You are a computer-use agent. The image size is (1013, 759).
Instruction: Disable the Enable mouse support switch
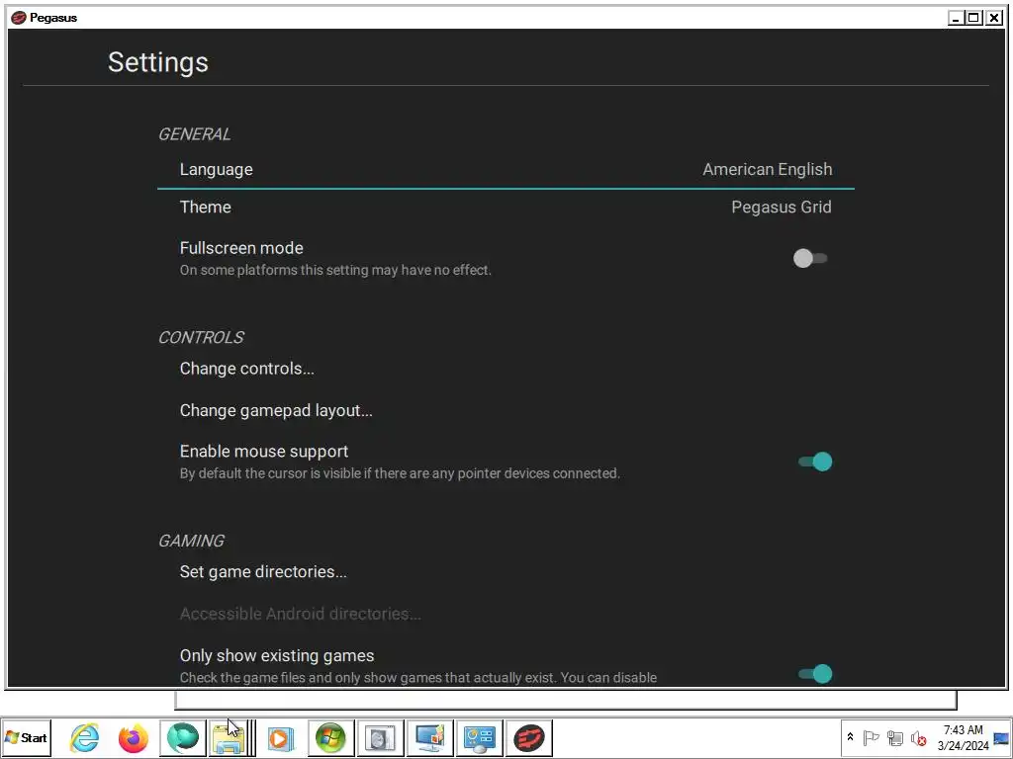tap(815, 462)
